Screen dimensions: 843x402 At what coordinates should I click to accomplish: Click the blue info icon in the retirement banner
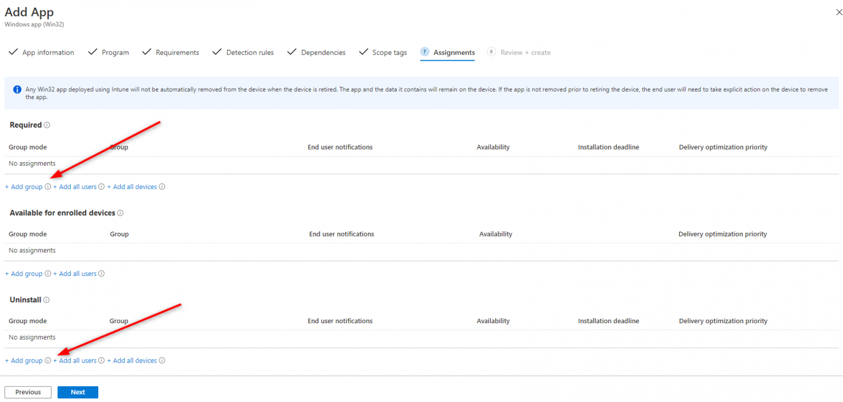pos(17,89)
